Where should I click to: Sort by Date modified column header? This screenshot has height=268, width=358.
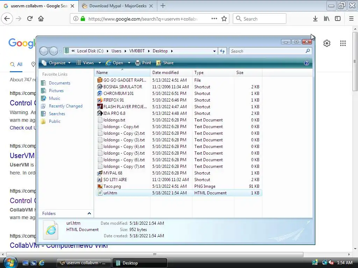tap(171, 73)
